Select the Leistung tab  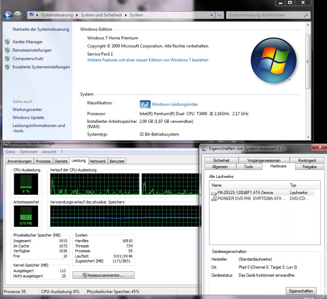79,160
